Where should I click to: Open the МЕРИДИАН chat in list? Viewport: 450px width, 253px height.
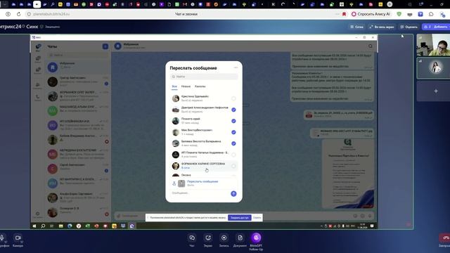[x=78, y=154]
